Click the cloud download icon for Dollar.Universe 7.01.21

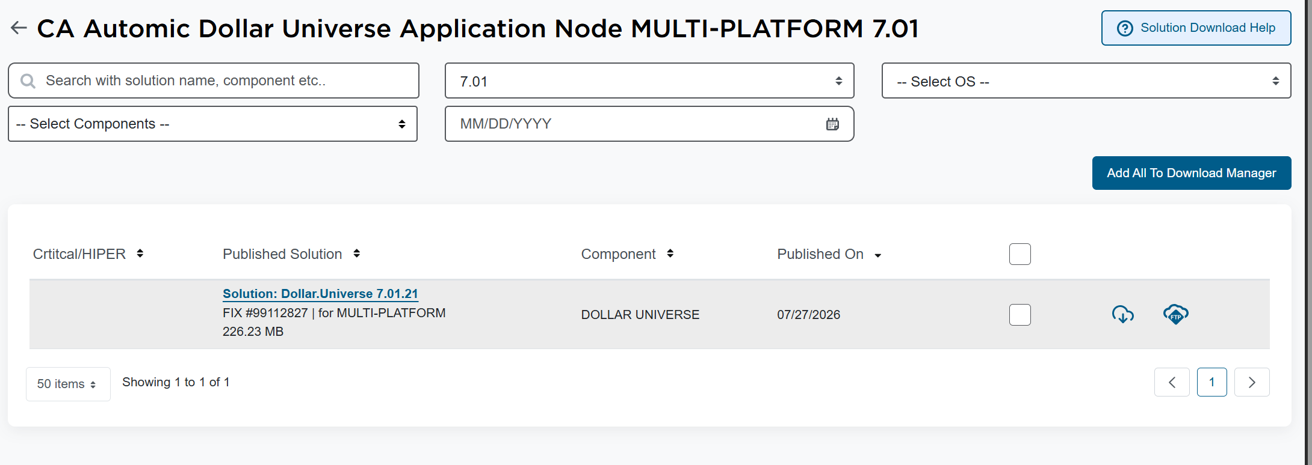1122,314
